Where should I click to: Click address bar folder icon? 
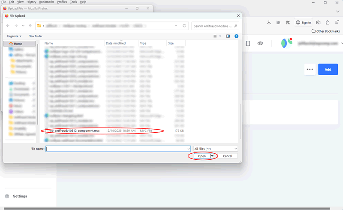(39, 26)
